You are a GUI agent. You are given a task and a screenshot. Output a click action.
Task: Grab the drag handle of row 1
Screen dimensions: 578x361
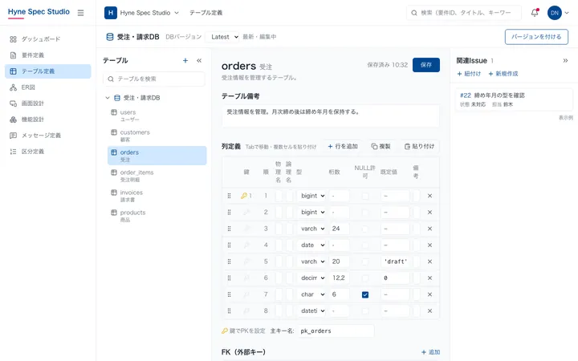pyautogui.click(x=230, y=196)
